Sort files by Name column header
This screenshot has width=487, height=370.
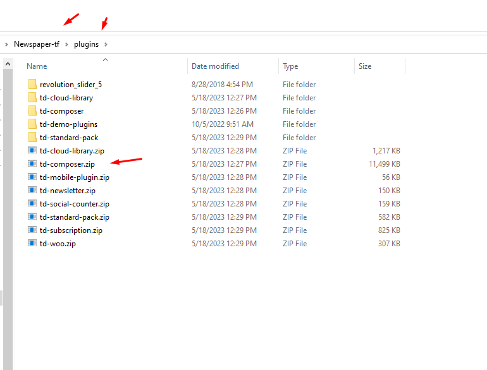pos(37,66)
